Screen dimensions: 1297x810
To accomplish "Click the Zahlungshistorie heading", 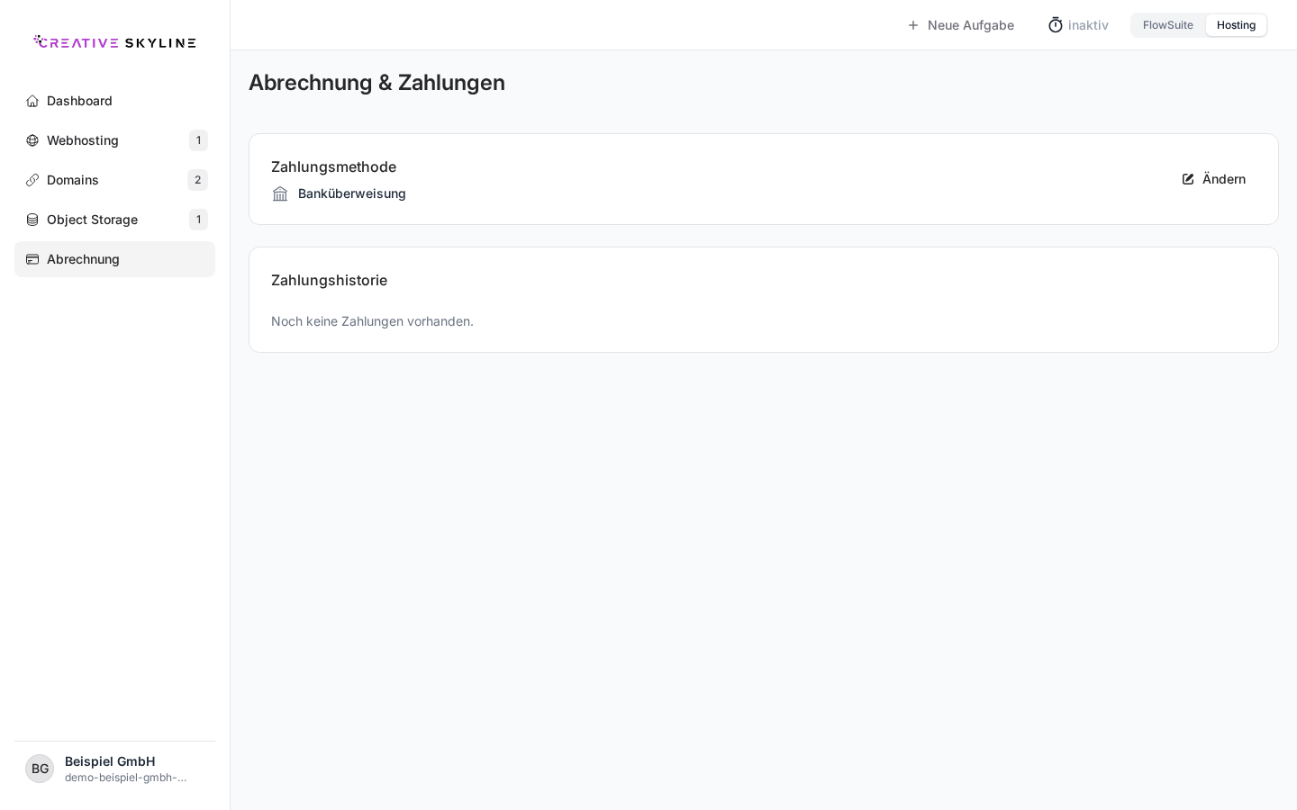I will coord(329,280).
